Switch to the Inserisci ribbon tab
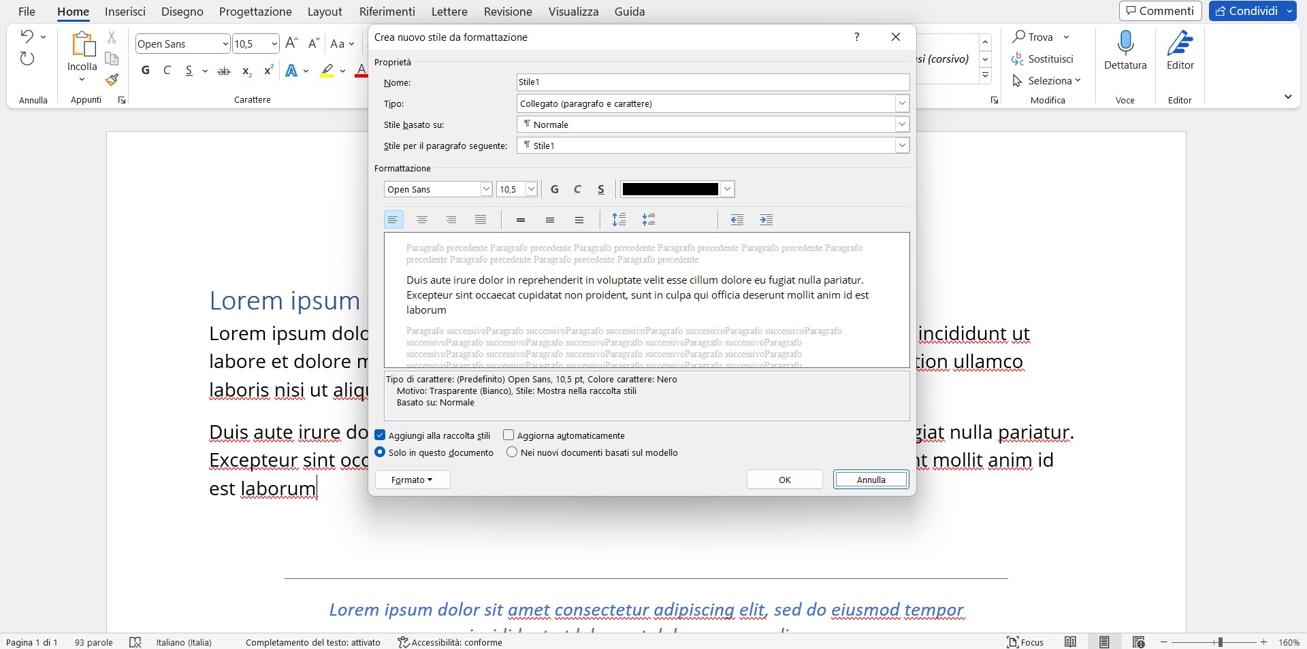 click(125, 12)
